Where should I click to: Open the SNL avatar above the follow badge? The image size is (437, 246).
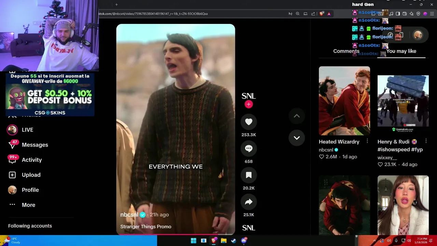(249, 96)
